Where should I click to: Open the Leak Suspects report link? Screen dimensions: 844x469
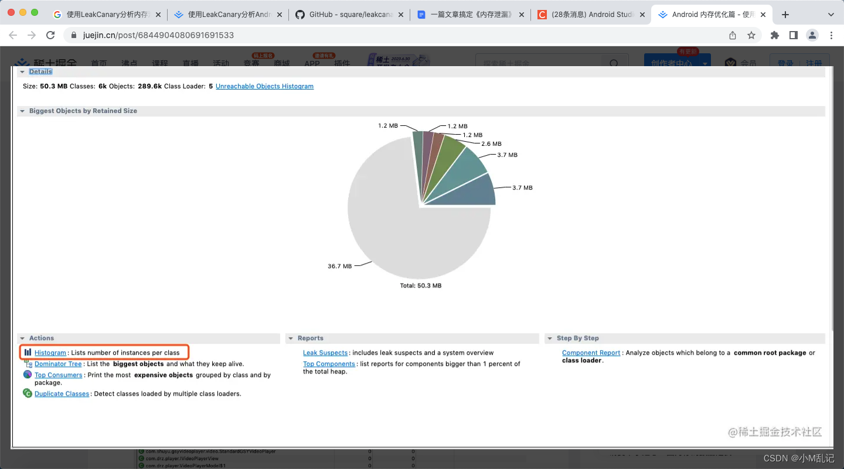(325, 352)
